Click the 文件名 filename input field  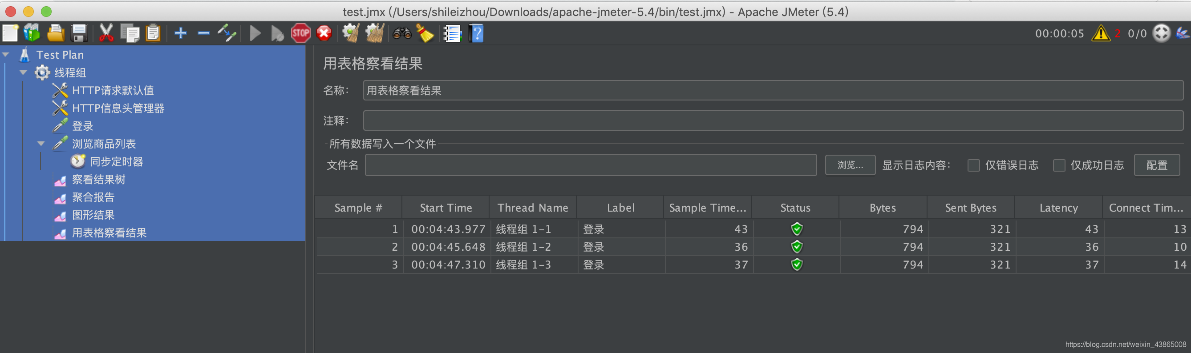(x=591, y=165)
